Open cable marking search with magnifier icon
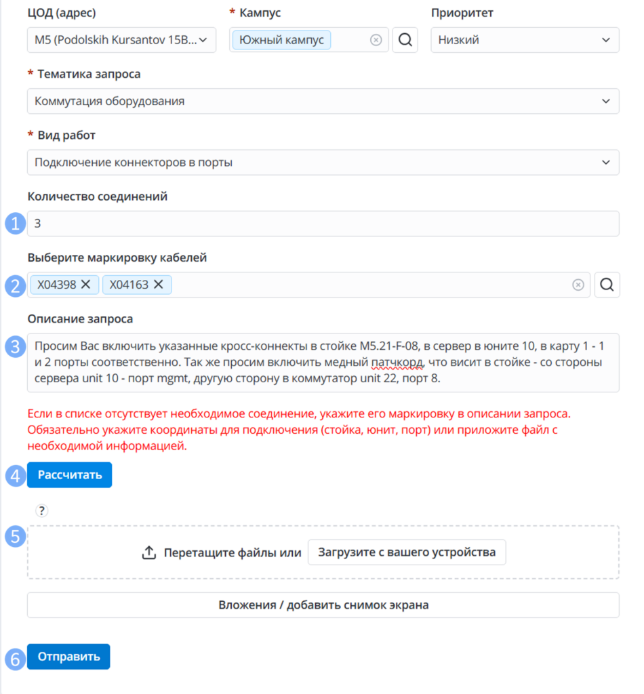The height and width of the screenshot is (694, 644). 607,285
